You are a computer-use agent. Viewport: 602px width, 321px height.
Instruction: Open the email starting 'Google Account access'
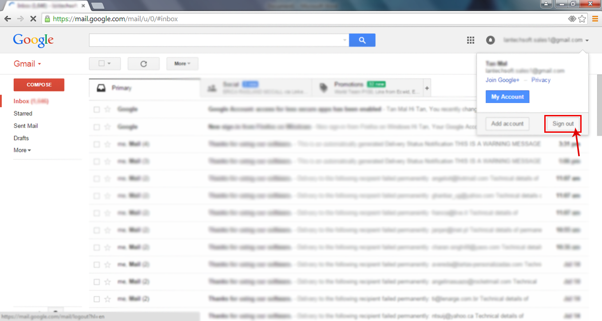(294, 109)
